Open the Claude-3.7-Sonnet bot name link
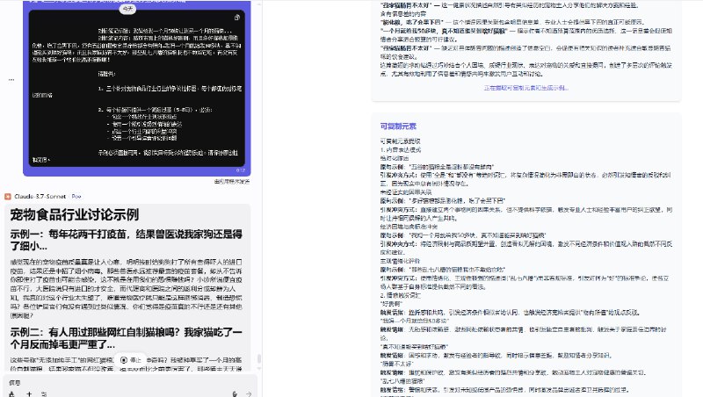 pyautogui.click(x=40, y=196)
